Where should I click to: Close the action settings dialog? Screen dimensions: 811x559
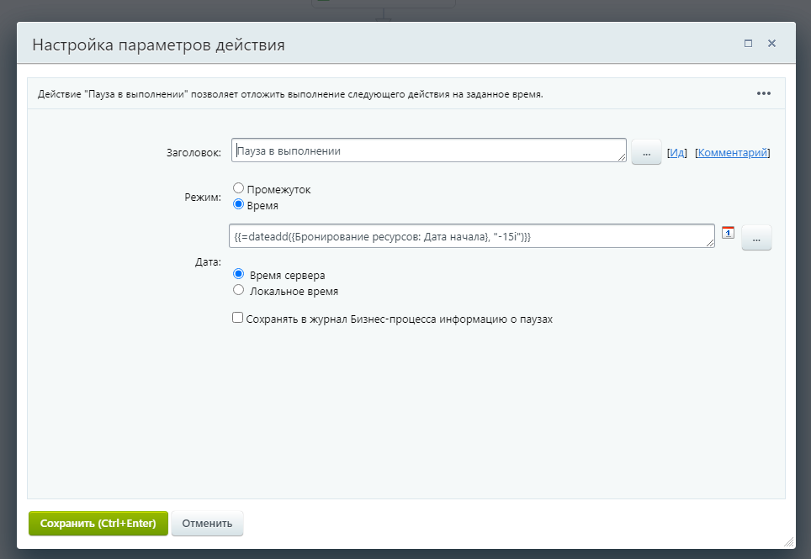pyautogui.click(x=771, y=44)
